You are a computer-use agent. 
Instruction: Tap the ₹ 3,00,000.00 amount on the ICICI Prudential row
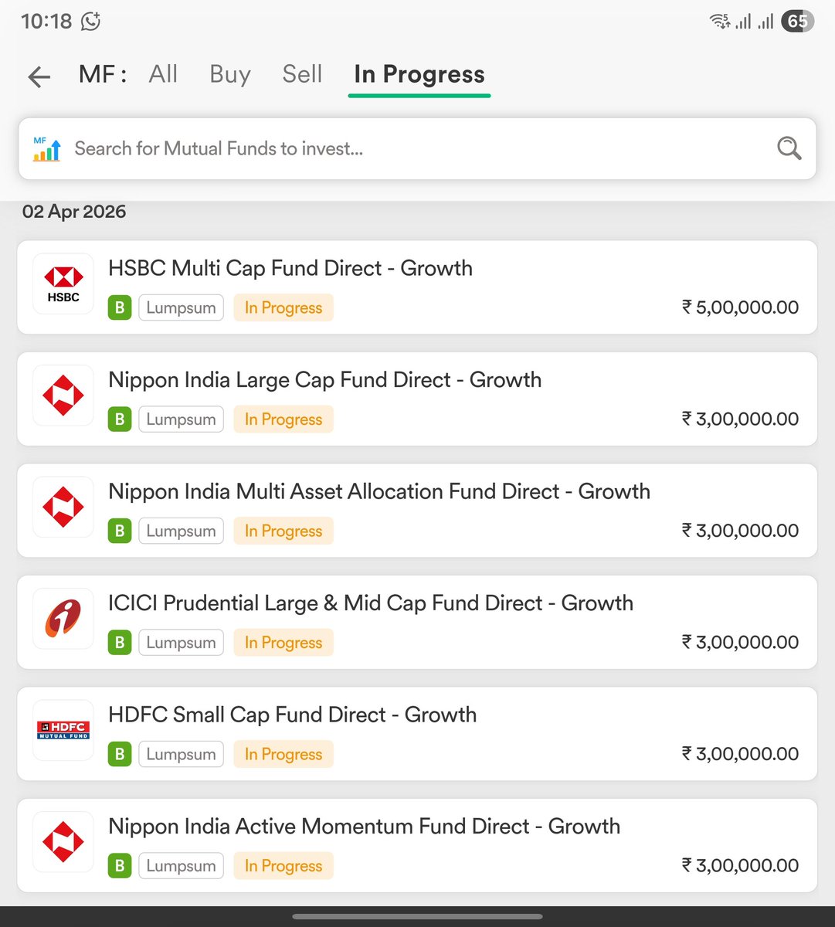(740, 643)
